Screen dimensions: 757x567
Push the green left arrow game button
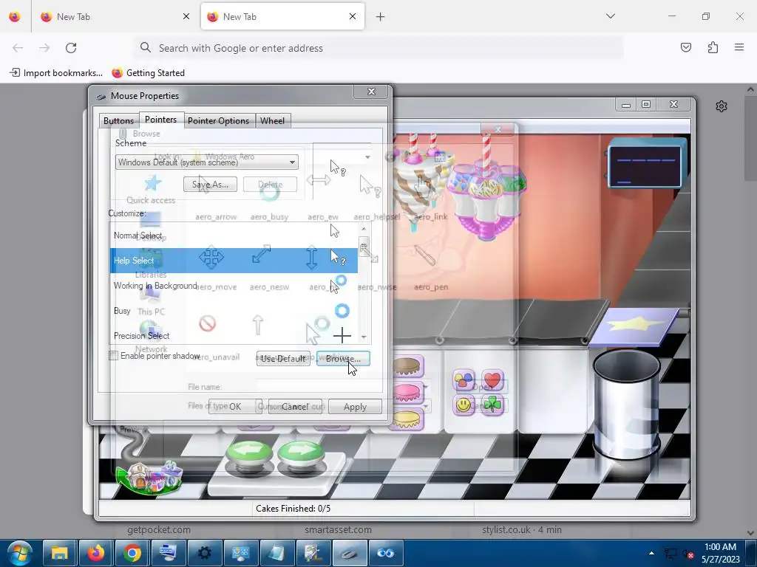[x=249, y=455]
